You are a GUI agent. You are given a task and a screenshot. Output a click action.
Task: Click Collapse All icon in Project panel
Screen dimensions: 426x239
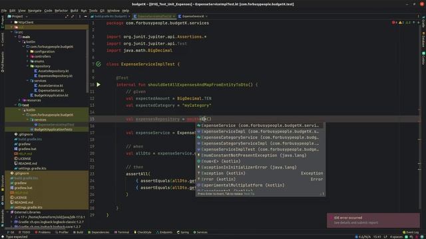pyautogui.click(x=73, y=16)
